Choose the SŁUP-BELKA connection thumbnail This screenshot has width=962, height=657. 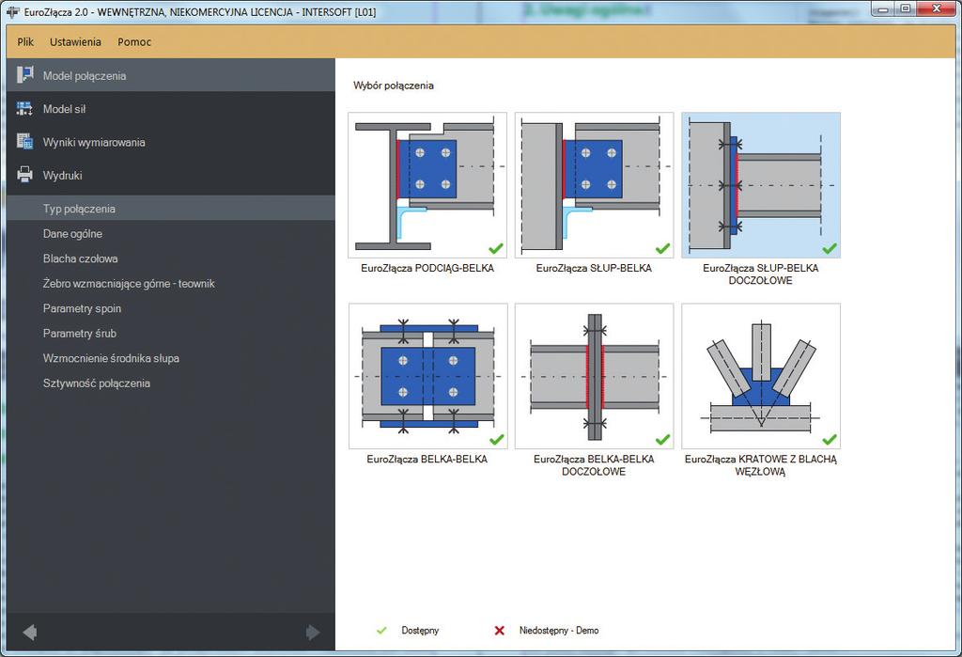click(594, 185)
